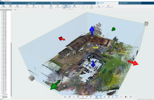
Task: Toggle visibility marker of selected ClippingBox tree item
Action: point(2,97)
